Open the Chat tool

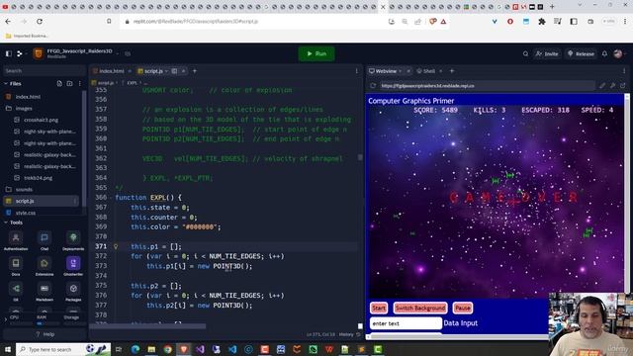[45, 241]
